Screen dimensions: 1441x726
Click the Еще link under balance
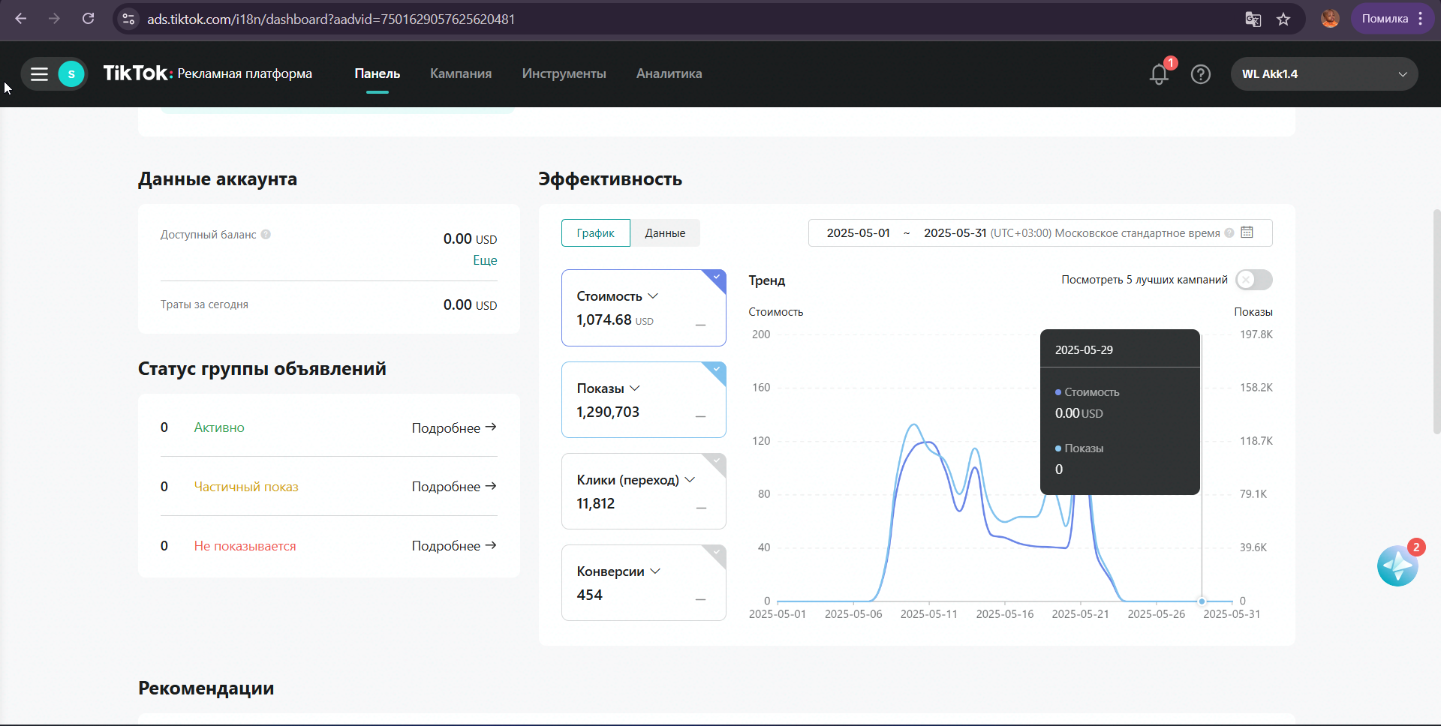(x=485, y=260)
